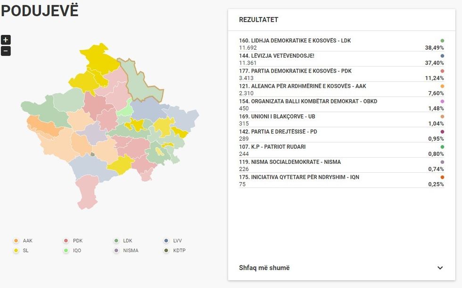
Task: Click the PODUJEVË page title
Action: point(40,11)
